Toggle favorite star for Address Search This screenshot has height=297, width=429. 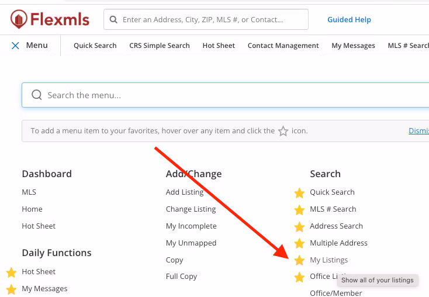299,227
